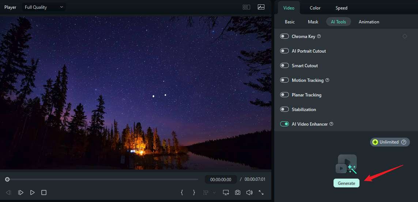418x202 pixels.
Task: Open the Animation sub-tab
Action: coord(369,22)
